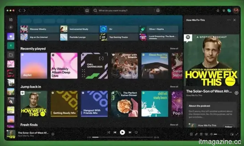This screenshot has height=146, width=244.
Task: Show lyrics with the microphone icon
Action: tap(196, 134)
